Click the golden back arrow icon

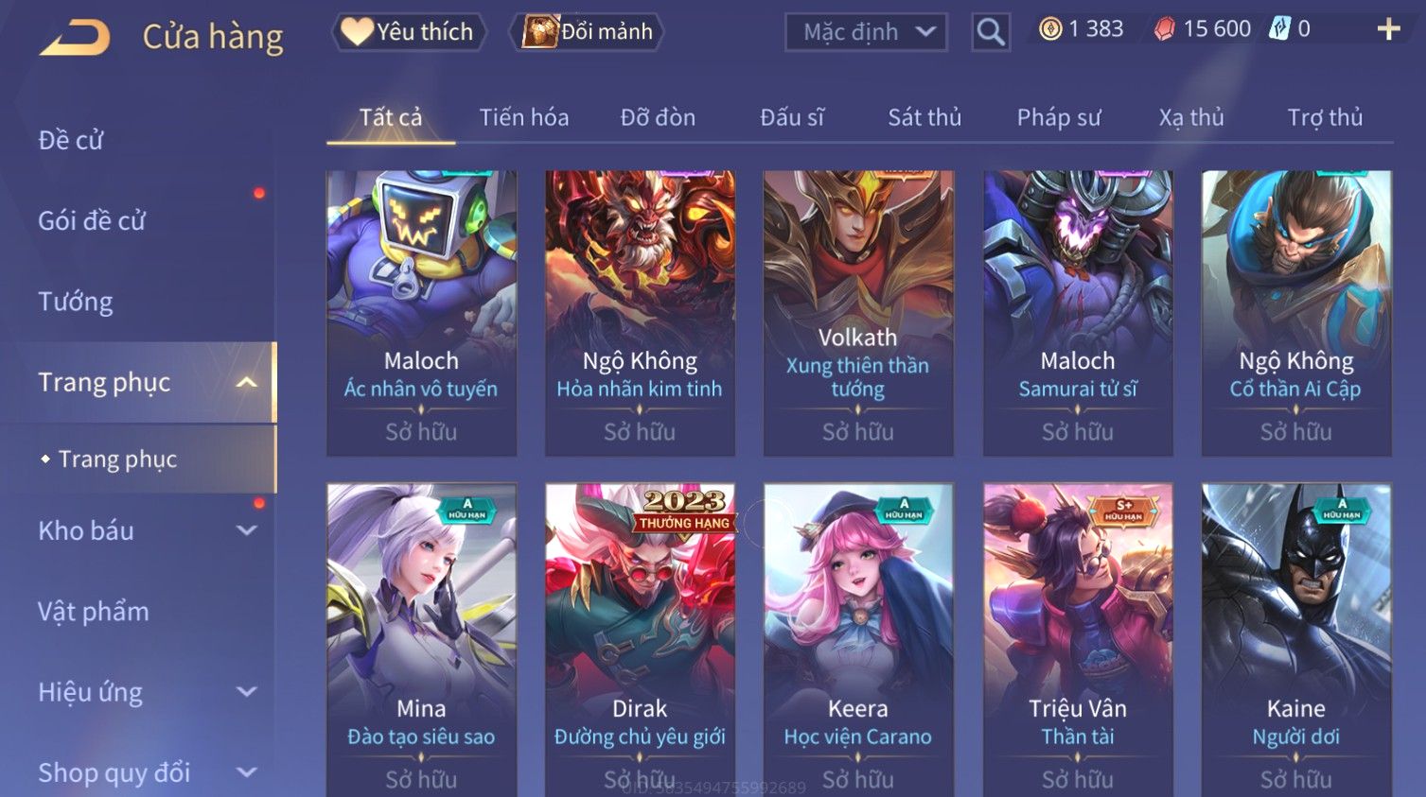75,38
